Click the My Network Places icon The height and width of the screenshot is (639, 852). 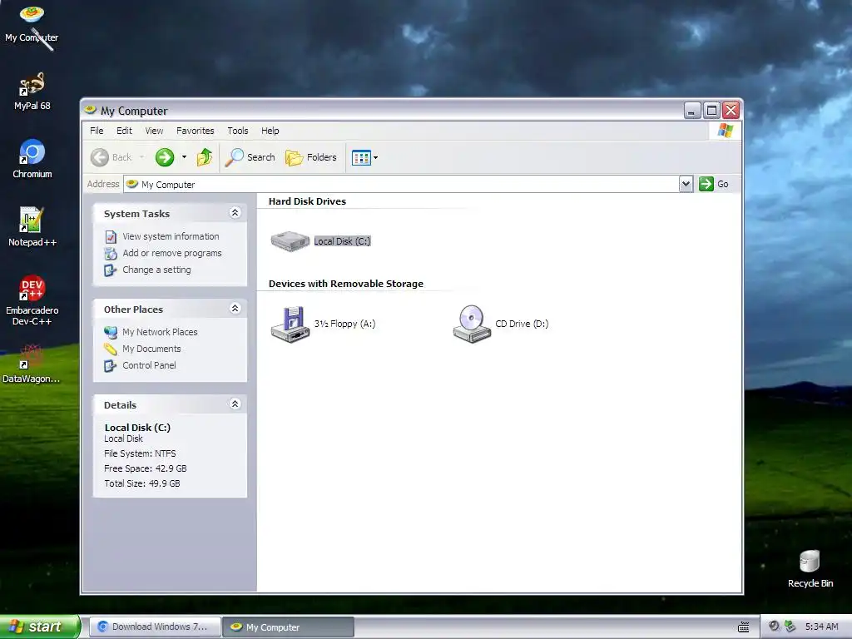[111, 332]
